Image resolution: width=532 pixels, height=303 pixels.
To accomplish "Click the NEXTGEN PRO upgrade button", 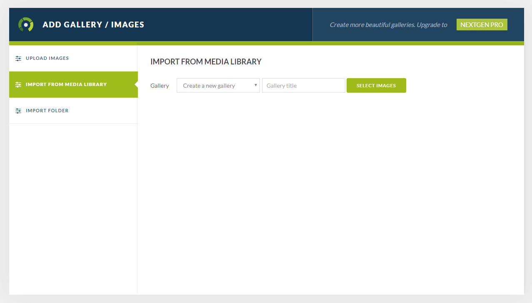I will [x=482, y=25].
